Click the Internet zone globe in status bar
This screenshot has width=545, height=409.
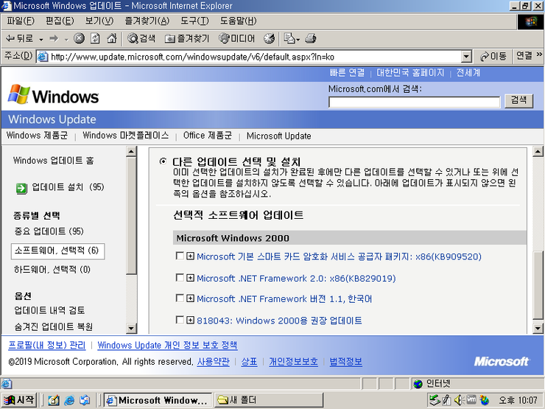418,384
